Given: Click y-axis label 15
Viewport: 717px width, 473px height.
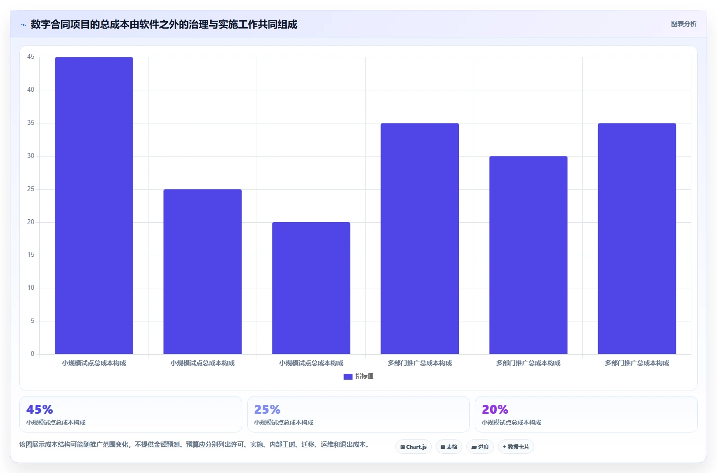Looking at the screenshot, I should (x=31, y=255).
